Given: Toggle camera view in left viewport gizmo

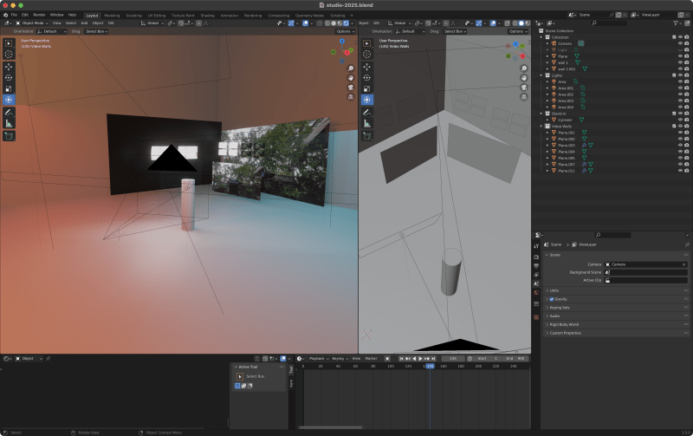Looking at the screenshot, I should point(351,87).
